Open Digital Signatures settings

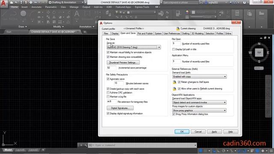coord(120,108)
